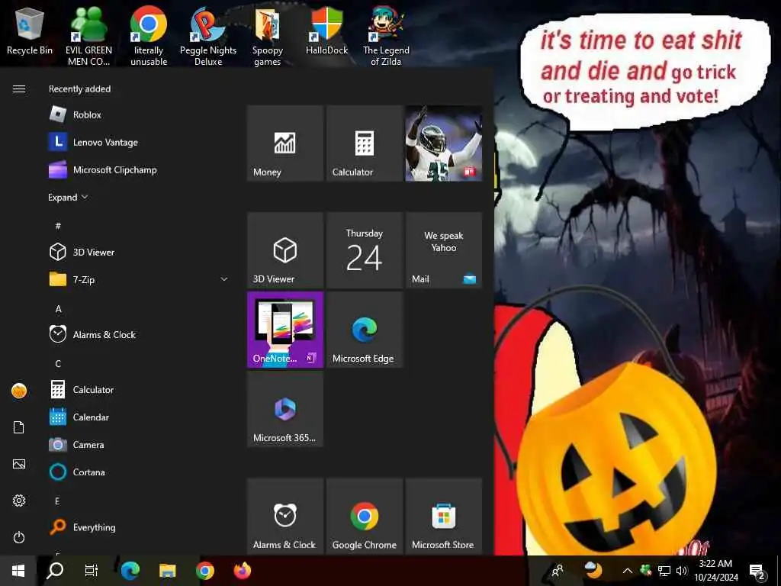Launch Chrome from the taskbar
Viewport: 781px width, 586px height.
tap(204, 571)
